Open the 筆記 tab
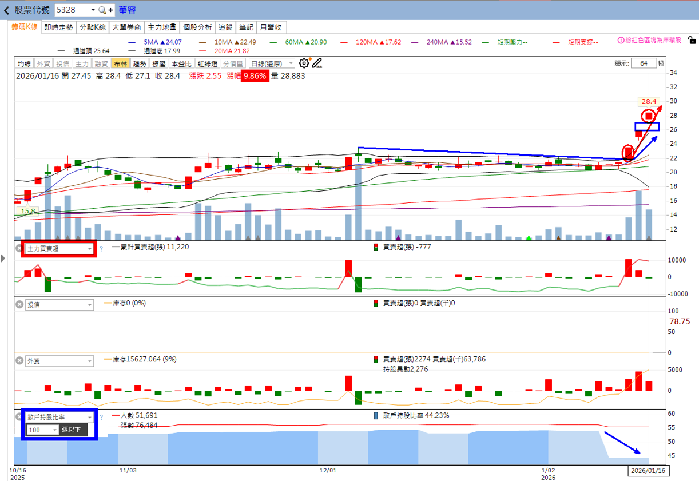Viewport: 699px width, 481px height. tap(246, 27)
